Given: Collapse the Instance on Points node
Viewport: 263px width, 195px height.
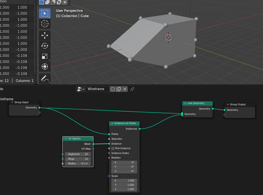Looking at the screenshot, I should [x=112, y=123].
